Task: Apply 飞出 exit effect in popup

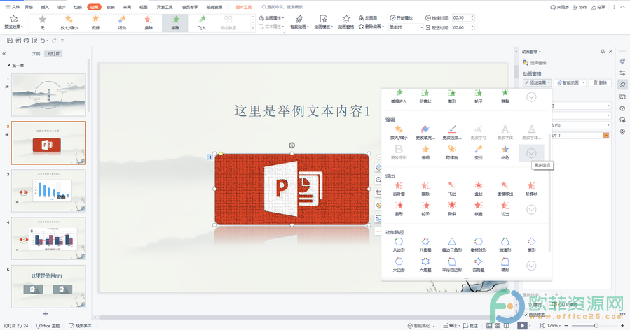Action: [x=452, y=189]
